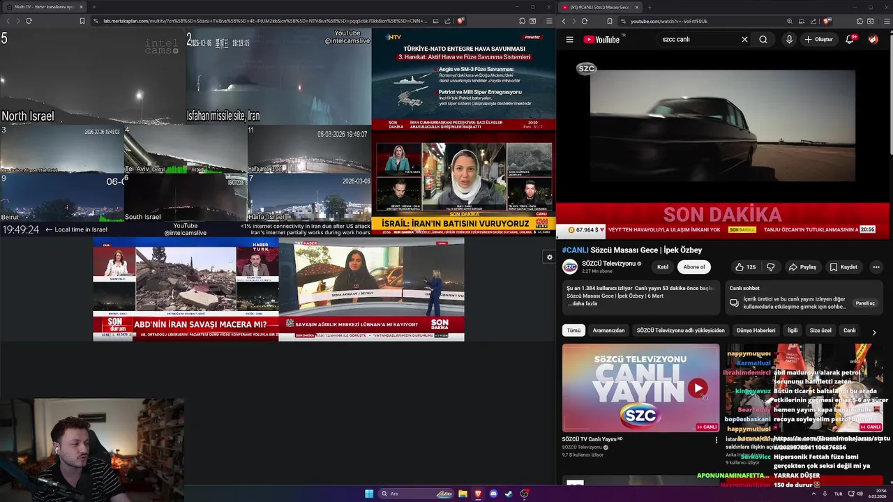893x502 pixels.
Task: Click the NTV stream tile
Action: tap(463, 79)
